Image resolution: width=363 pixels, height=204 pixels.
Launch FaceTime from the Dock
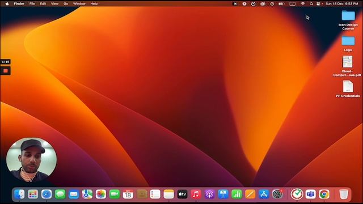115,194
